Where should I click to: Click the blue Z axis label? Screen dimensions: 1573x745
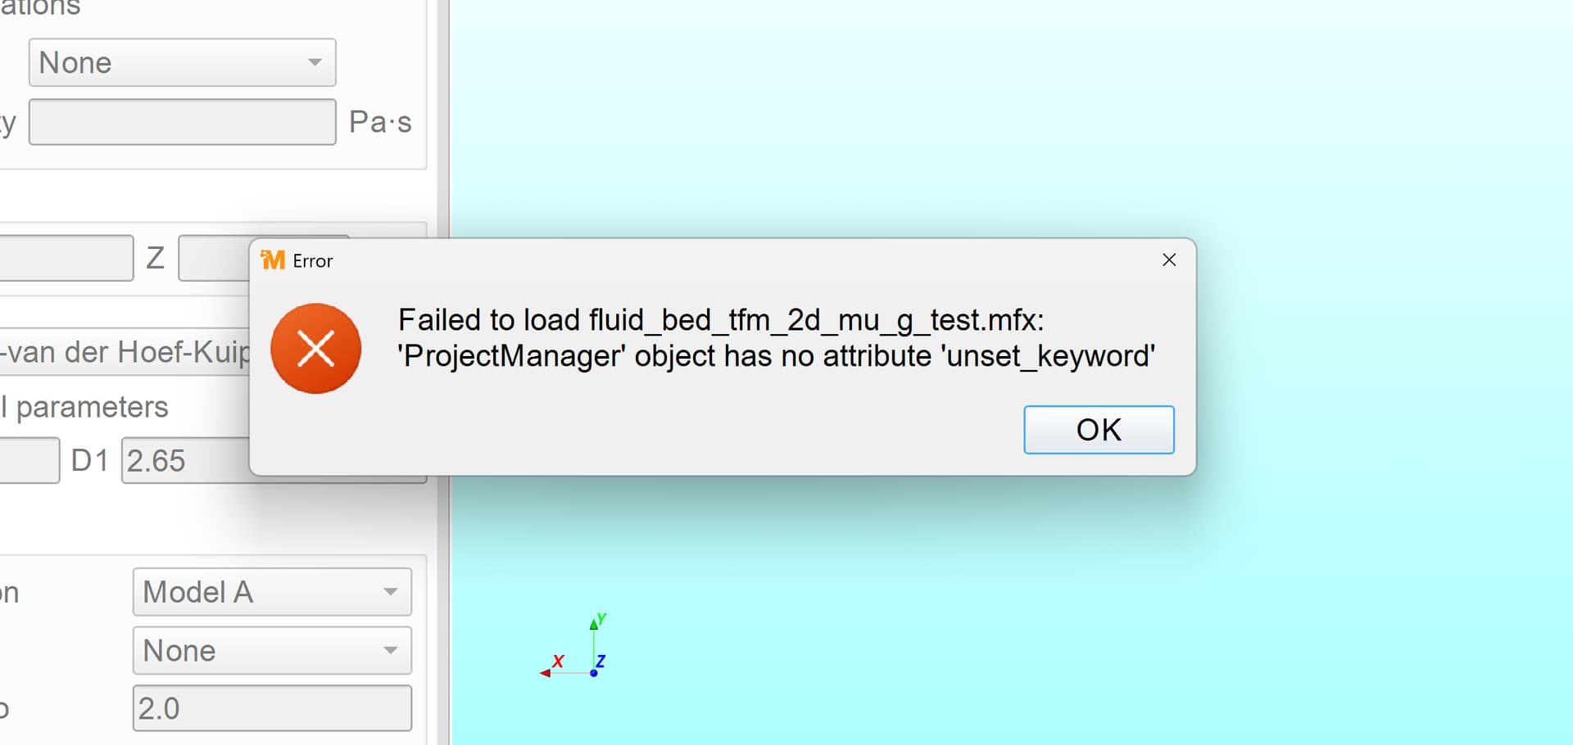coord(601,661)
